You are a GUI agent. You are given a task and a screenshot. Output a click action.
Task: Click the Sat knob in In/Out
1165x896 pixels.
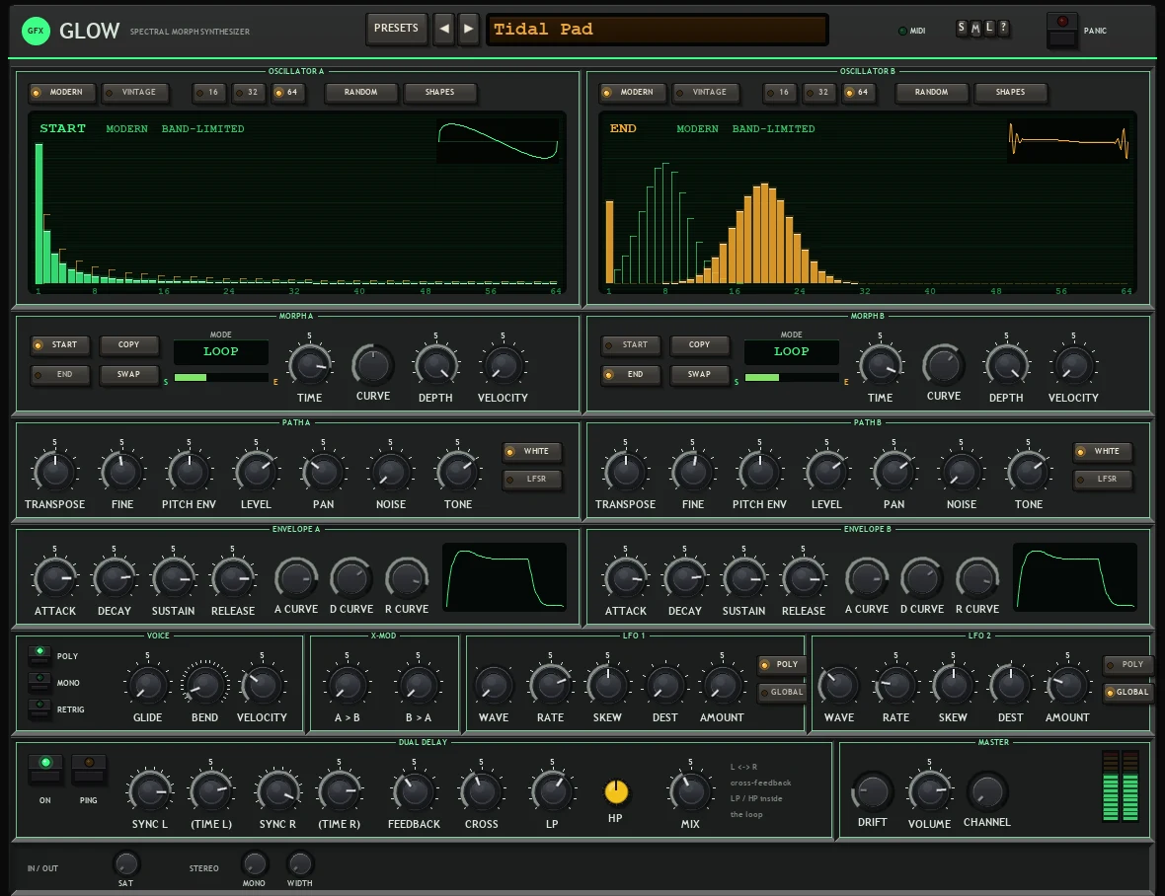125,863
